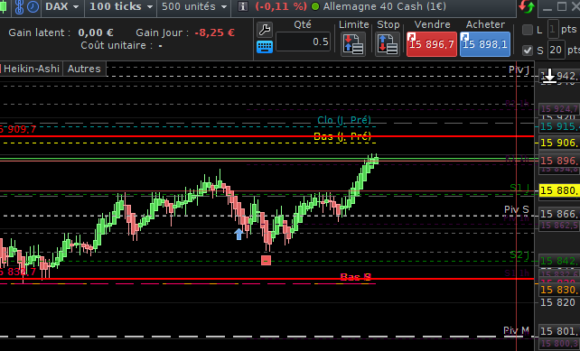Viewport: 580px width, 351px height.
Task: Click the yellow 15 880 price tag
Action: coord(559,190)
